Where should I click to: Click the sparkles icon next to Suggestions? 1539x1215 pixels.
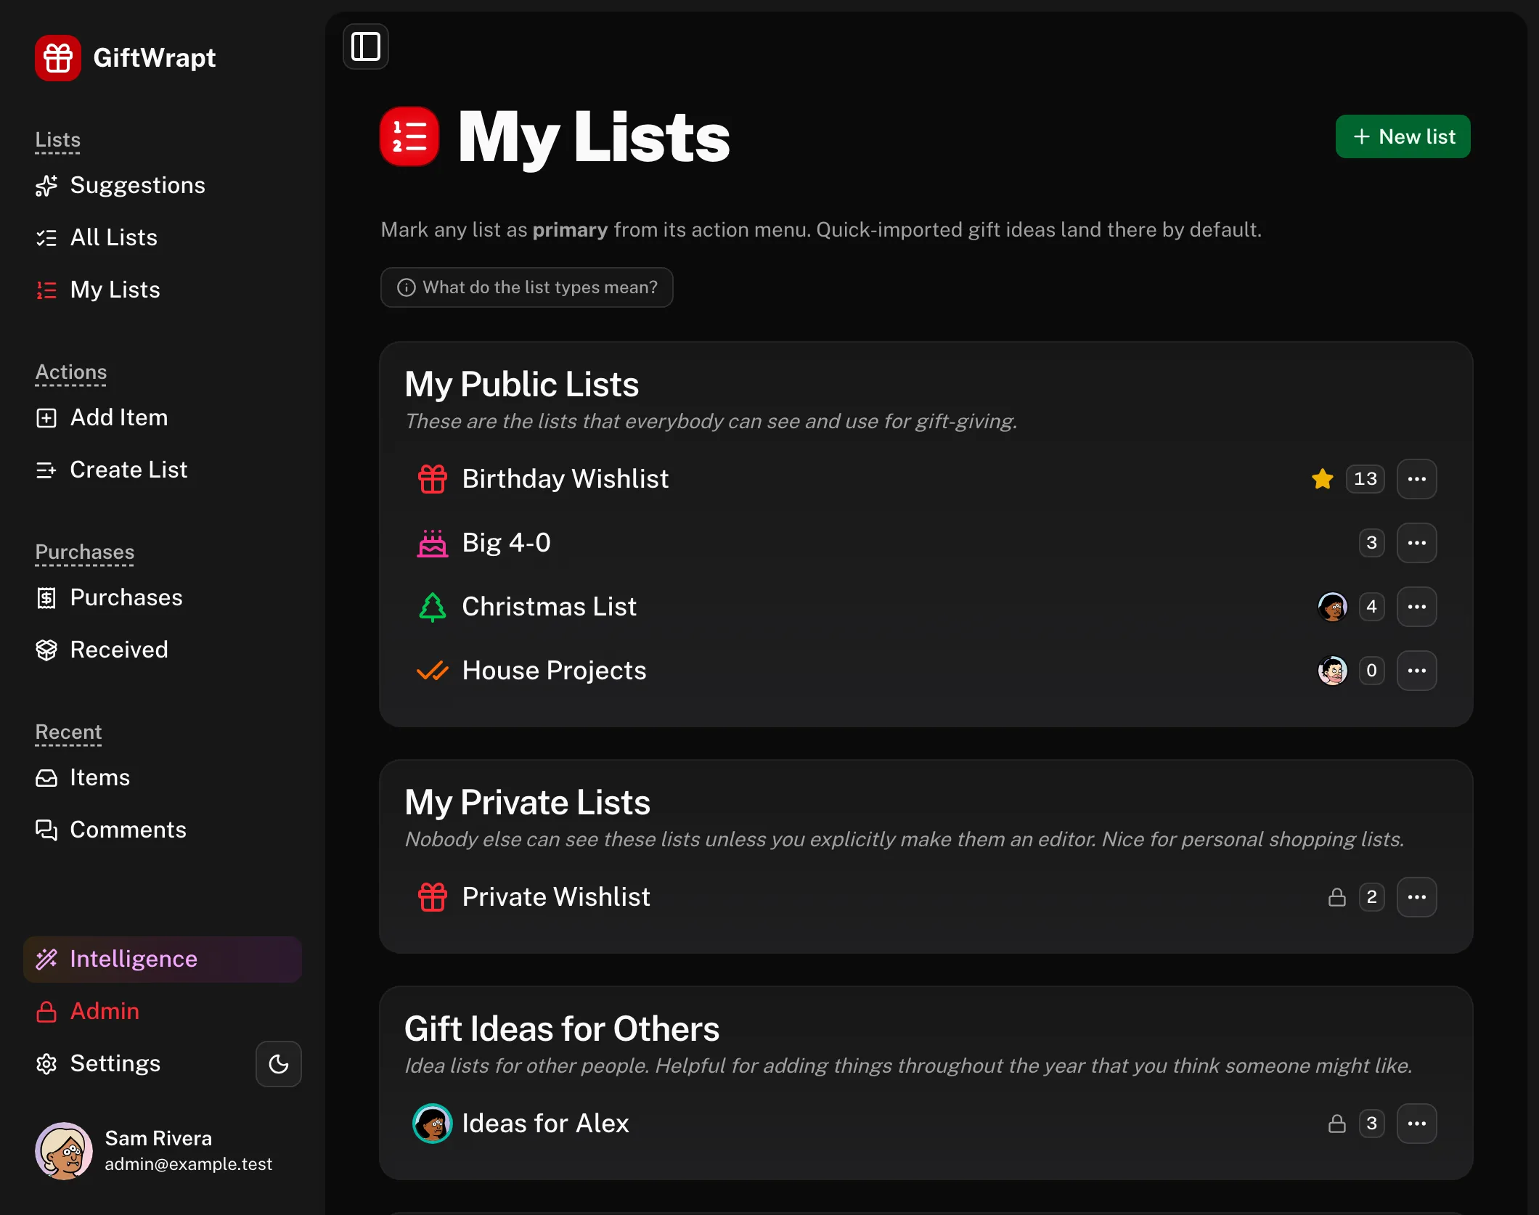[x=46, y=186]
